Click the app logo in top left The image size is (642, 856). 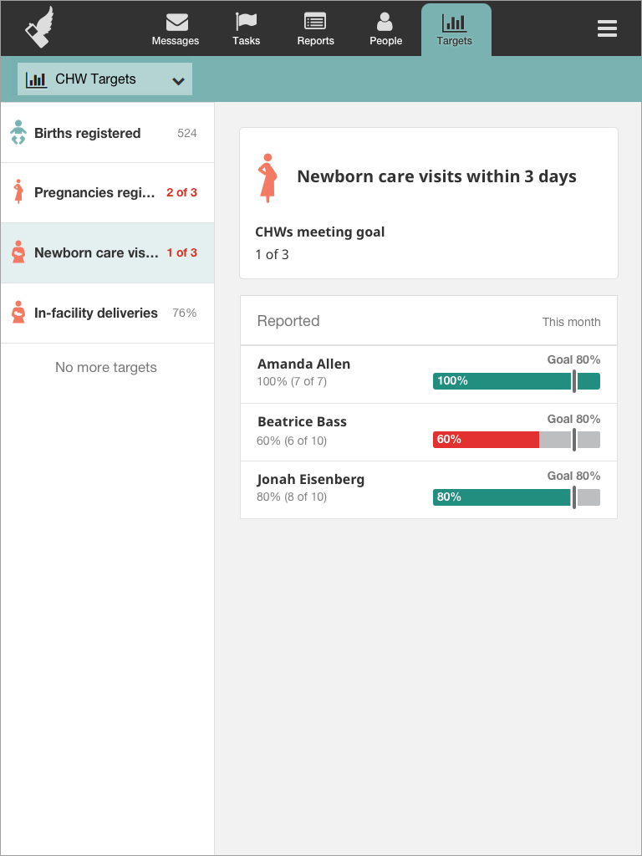point(39,28)
